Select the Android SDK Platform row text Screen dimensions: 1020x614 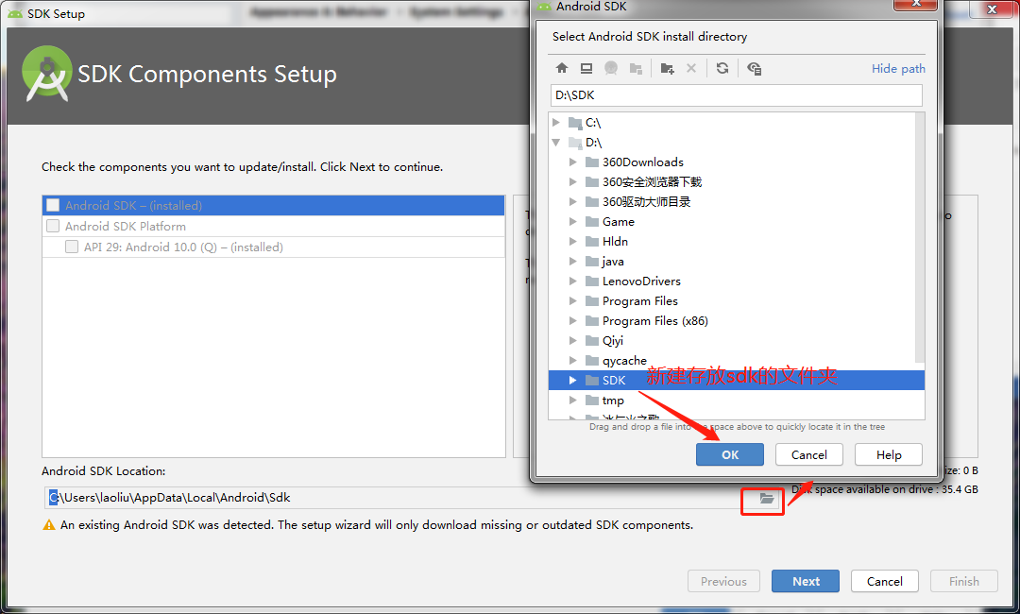tap(126, 227)
